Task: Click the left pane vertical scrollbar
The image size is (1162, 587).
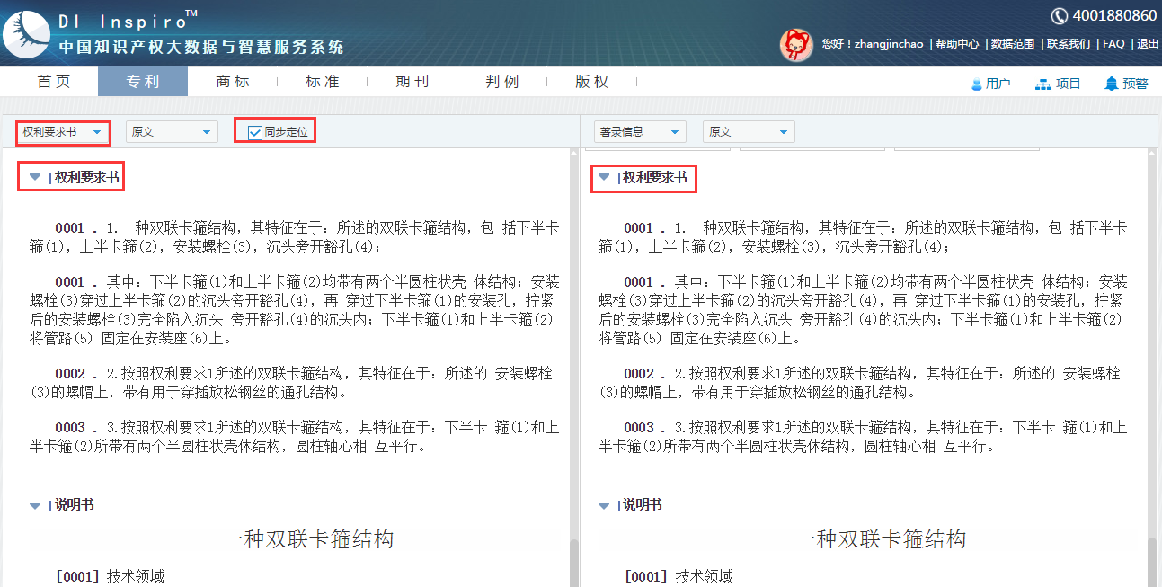Action: click(x=573, y=360)
